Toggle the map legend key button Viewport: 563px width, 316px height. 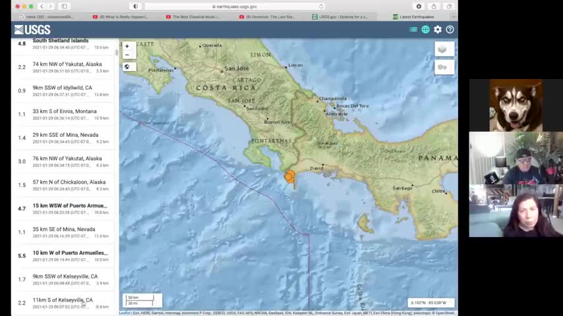pyautogui.click(x=444, y=67)
